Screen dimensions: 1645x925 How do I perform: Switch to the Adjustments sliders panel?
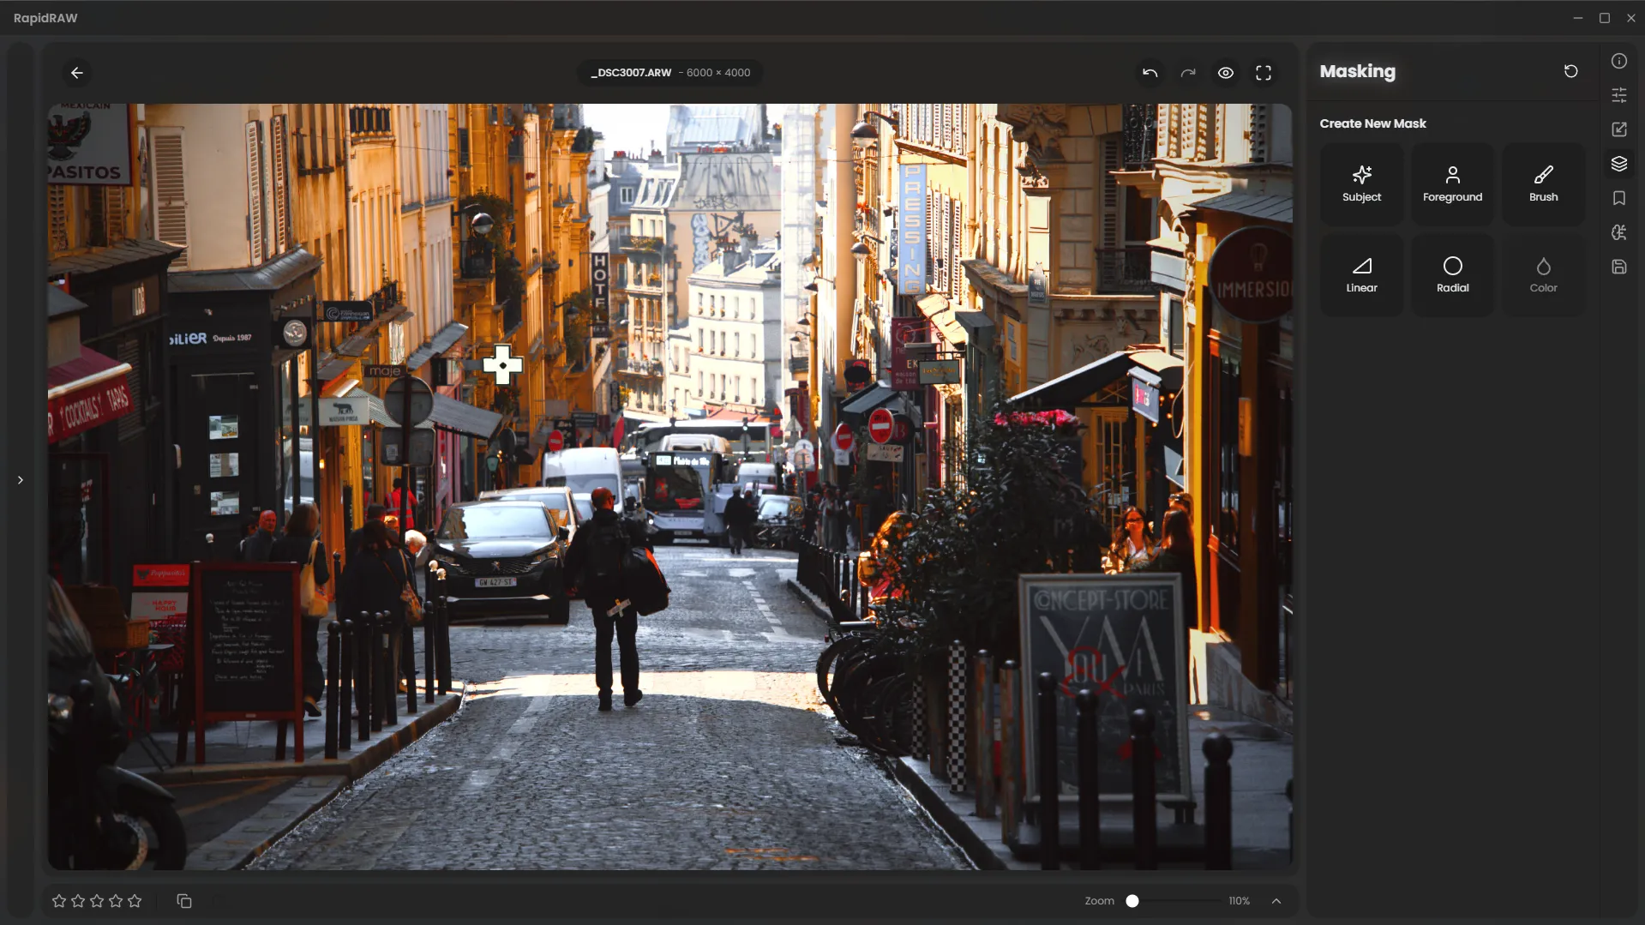pos(1618,95)
